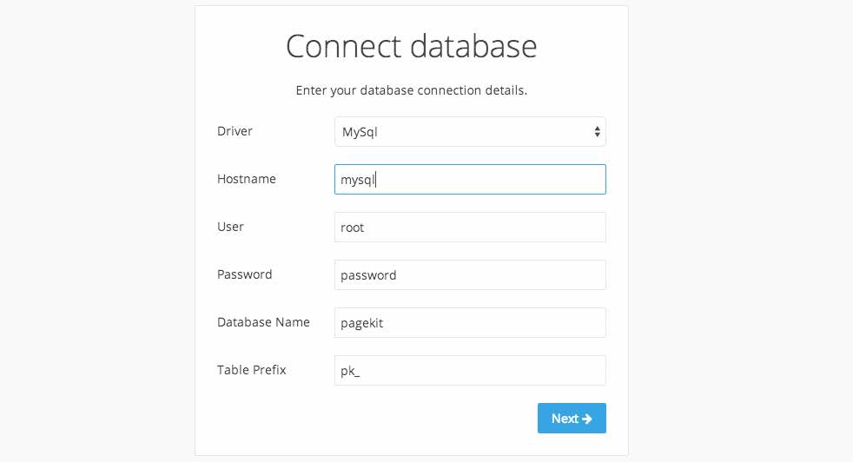The image size is (853, 462).
Task: Click the Password label text
Action: pos(244,274)
